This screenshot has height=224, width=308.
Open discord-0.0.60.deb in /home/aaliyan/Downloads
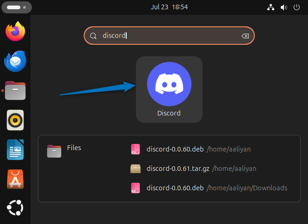click(209, 188)
